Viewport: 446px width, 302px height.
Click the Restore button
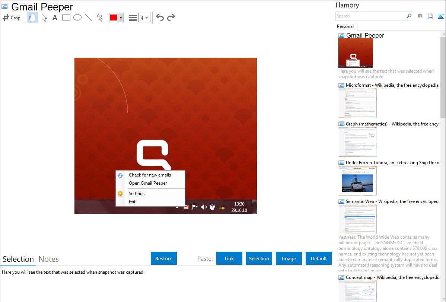(x=164, y=258)
